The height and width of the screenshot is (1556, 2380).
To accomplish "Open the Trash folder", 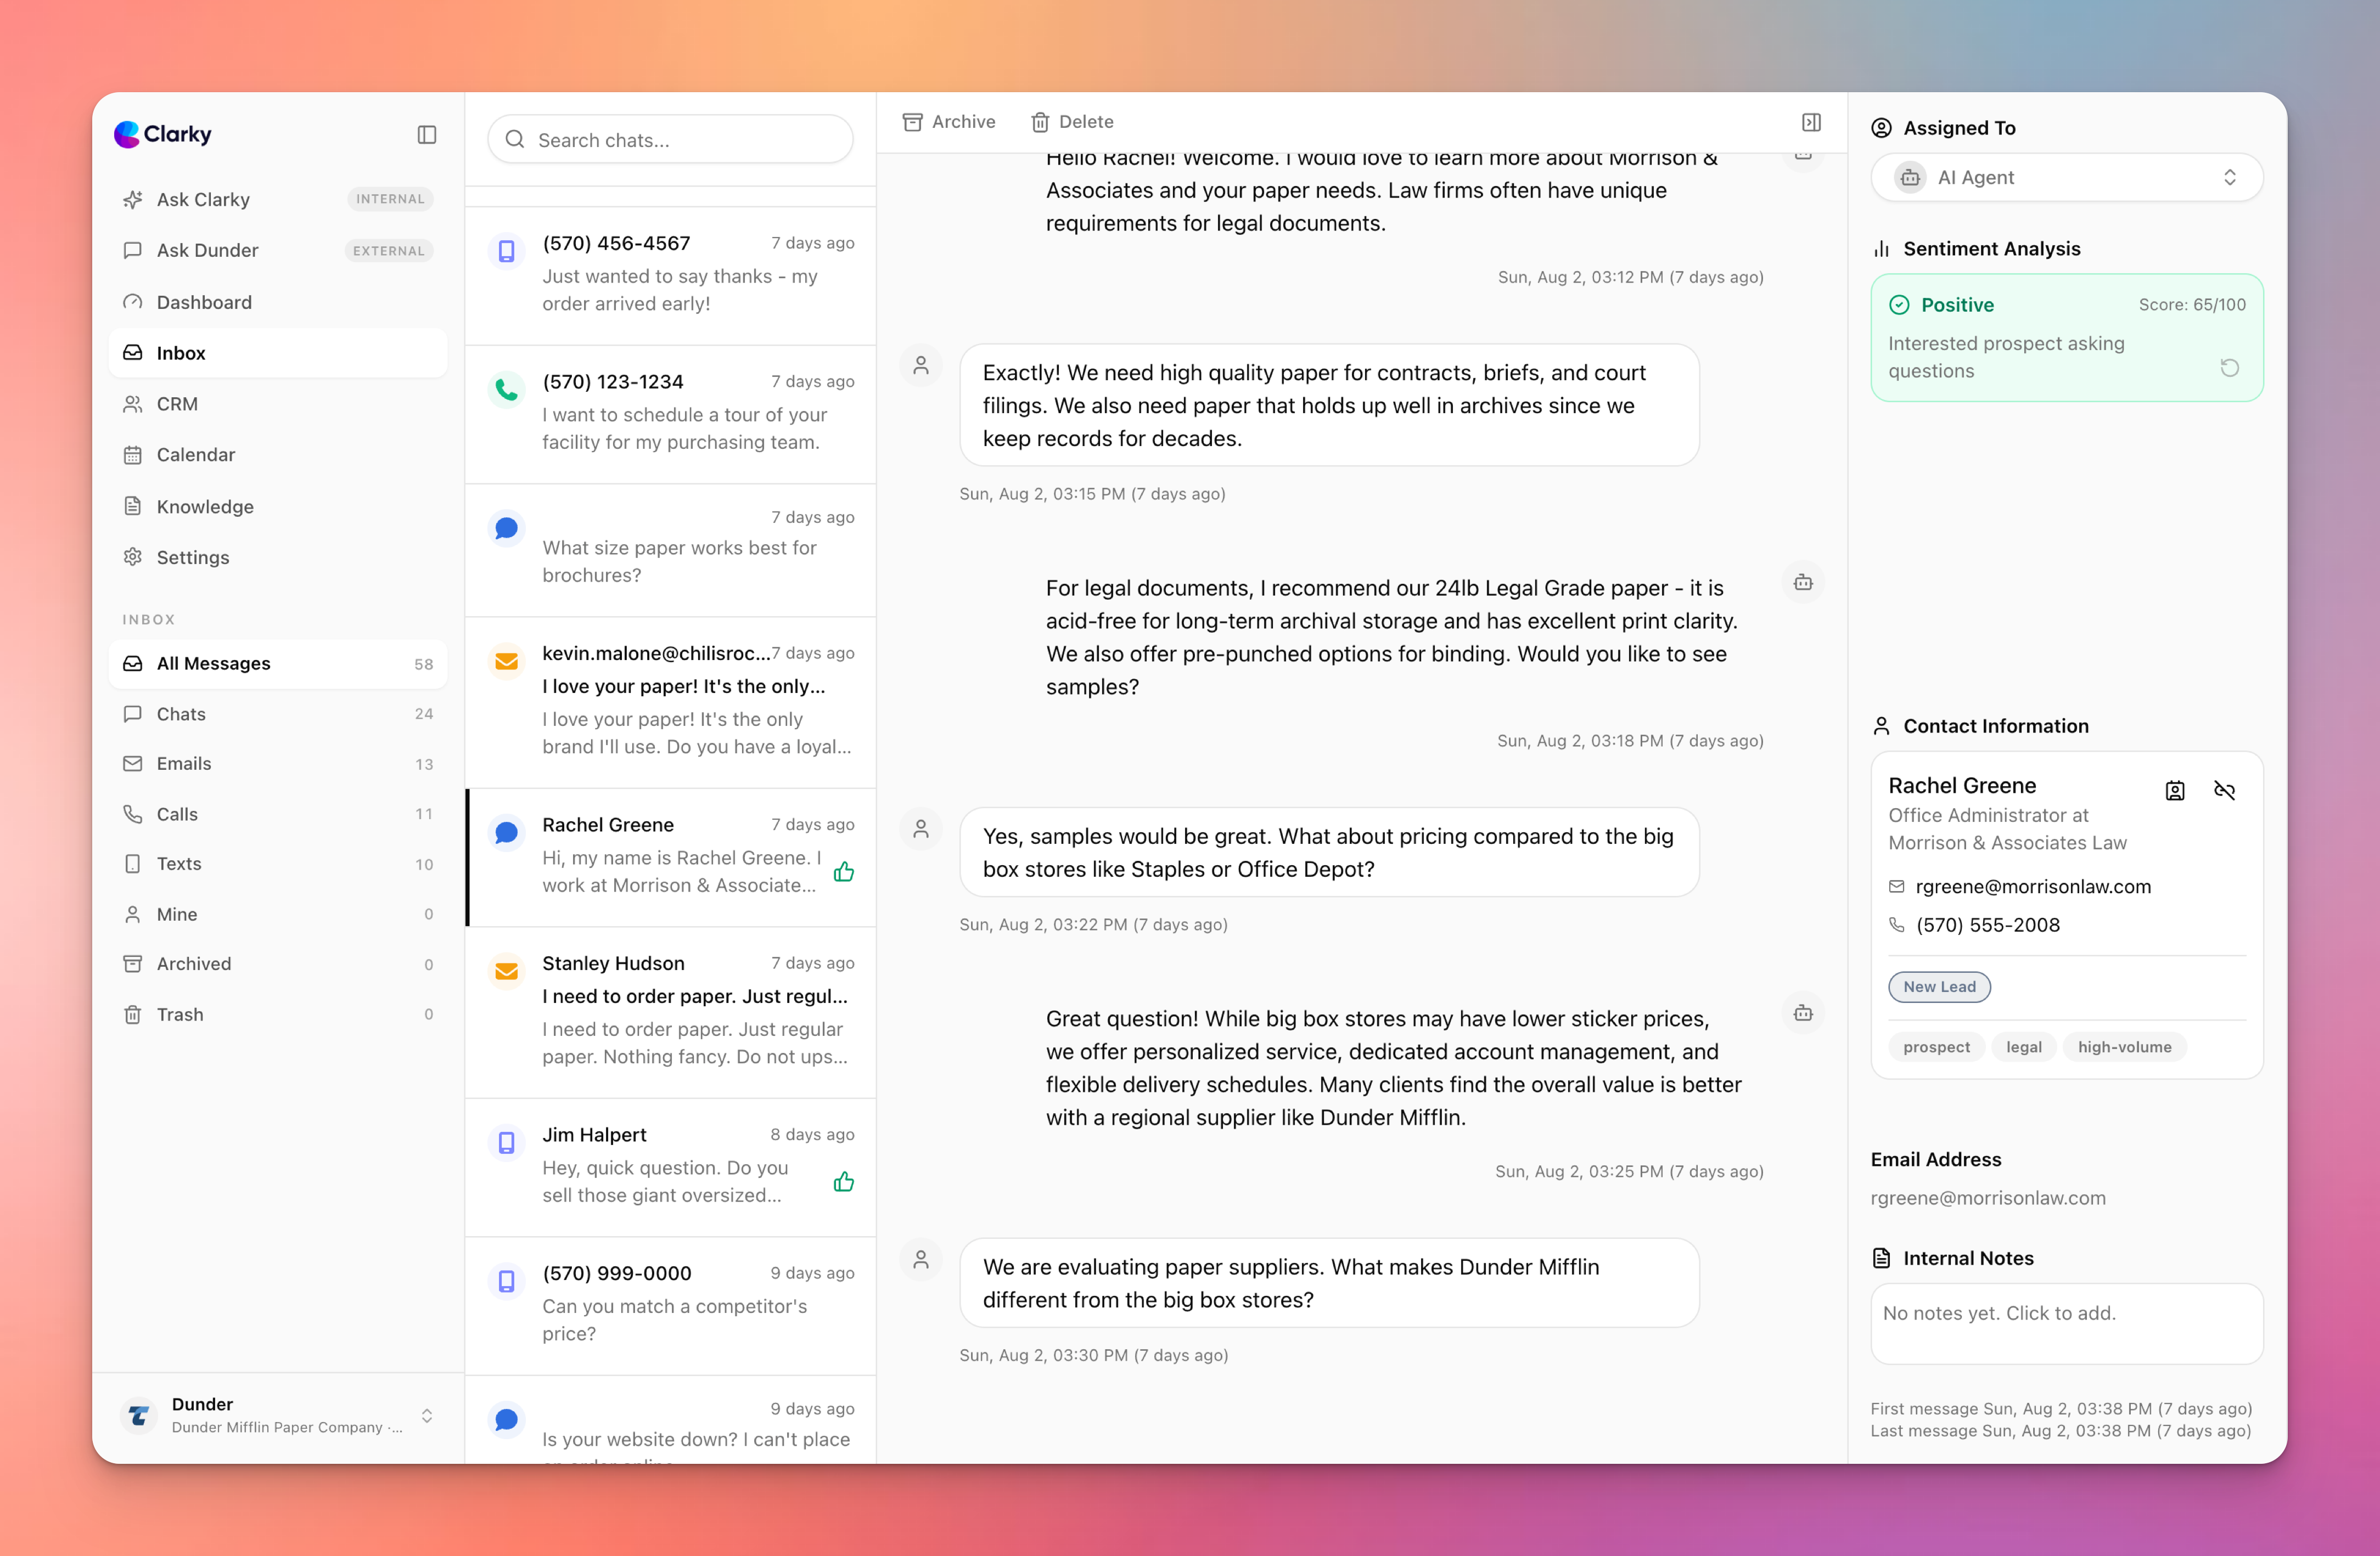I will coord(278,1014).
